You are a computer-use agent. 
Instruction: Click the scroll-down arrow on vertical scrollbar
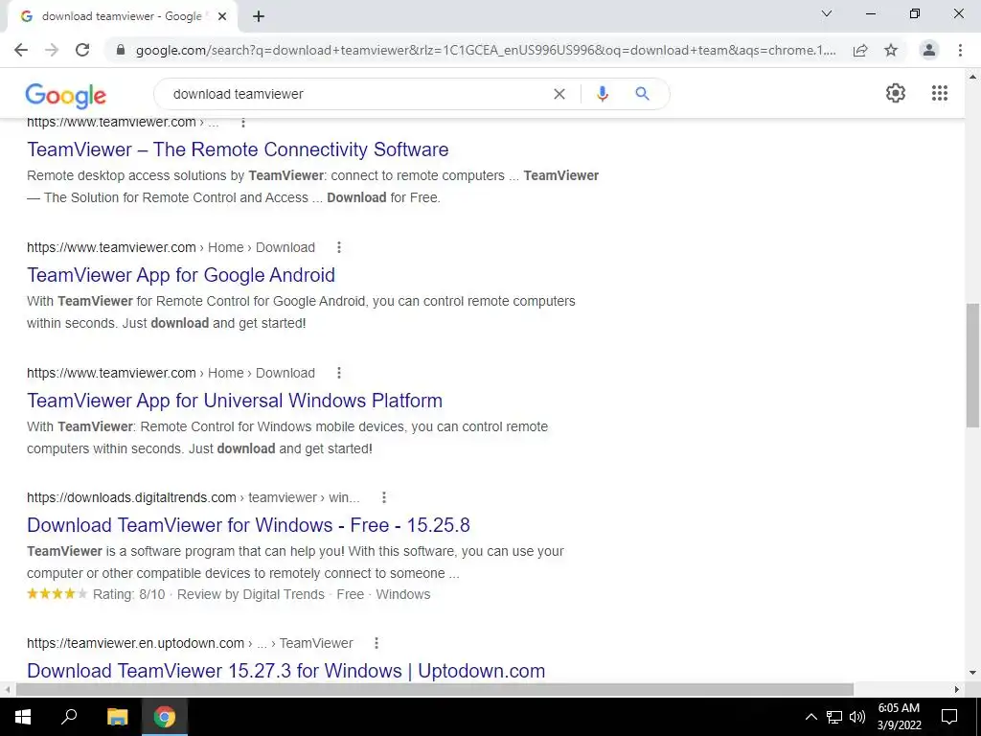click(972, 673)
